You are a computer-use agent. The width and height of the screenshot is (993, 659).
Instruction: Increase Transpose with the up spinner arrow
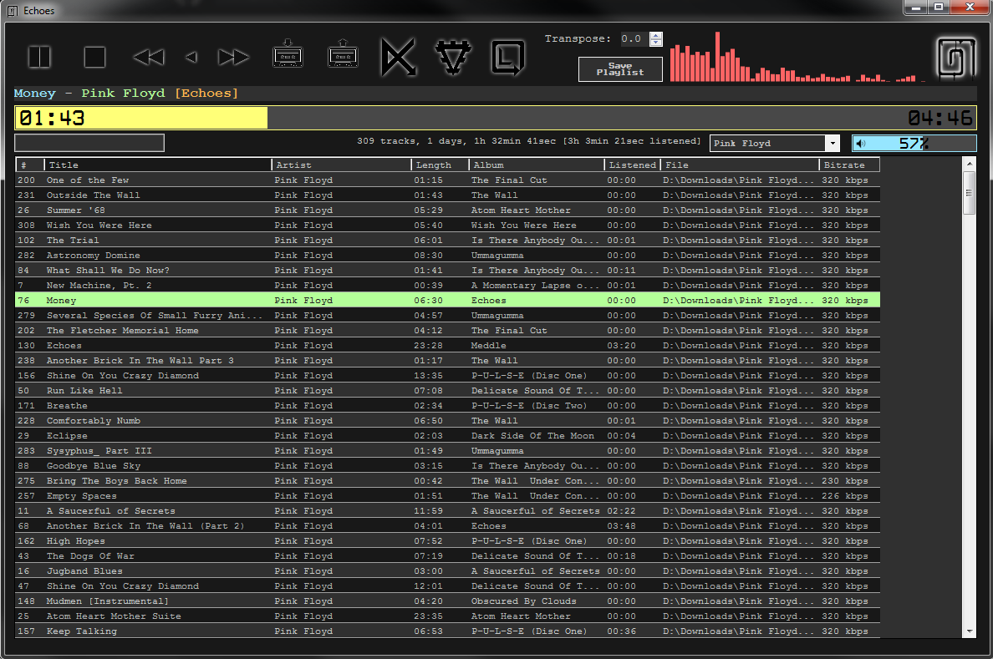tap(656, 35)
